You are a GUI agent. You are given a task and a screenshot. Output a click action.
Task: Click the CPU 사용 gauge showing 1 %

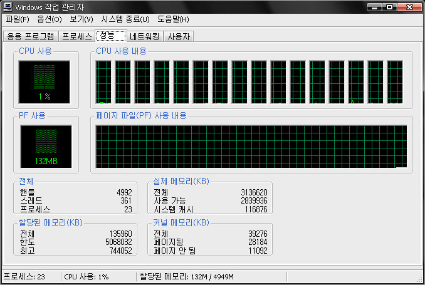[x=44, y=82]
